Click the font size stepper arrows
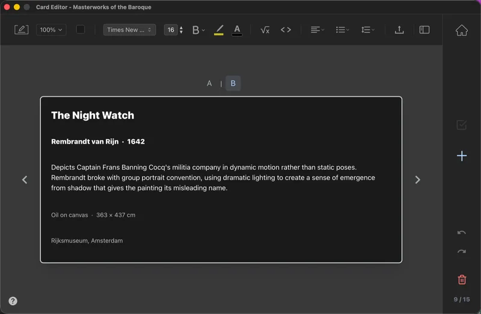This screenshot has height=314, width=481. click(x=182, y=29)
